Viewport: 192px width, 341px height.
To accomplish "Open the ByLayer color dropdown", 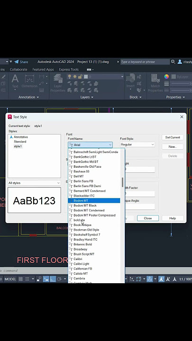I will click(182, 77).
